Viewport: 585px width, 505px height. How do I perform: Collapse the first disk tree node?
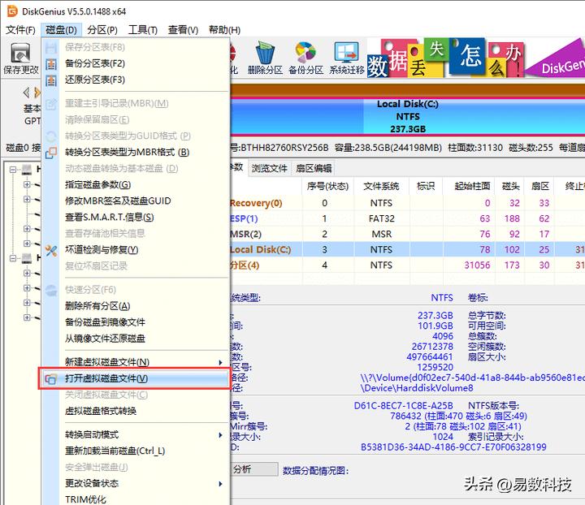(x=13, y=170)
